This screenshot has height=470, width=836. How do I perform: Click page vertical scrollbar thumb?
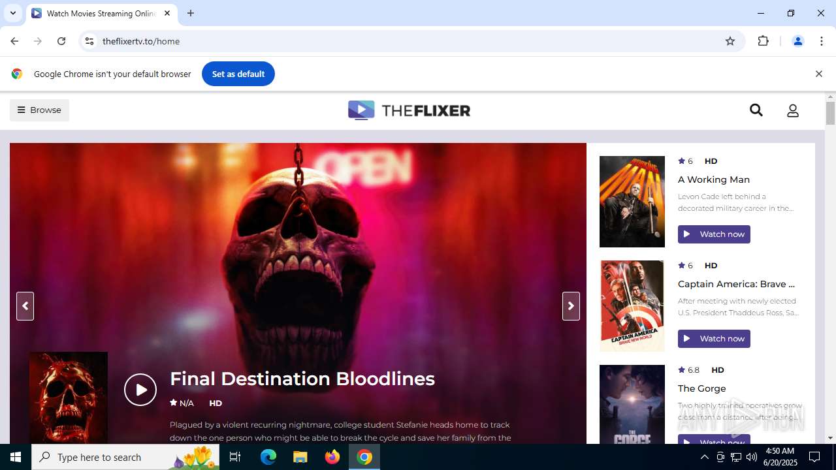click(830, 113)
